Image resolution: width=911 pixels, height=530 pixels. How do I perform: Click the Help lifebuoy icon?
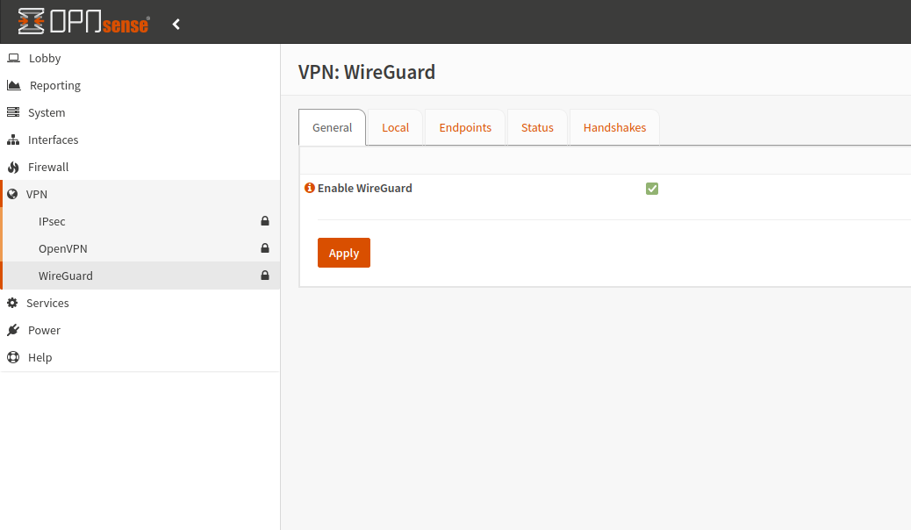[x=13, y=357]
